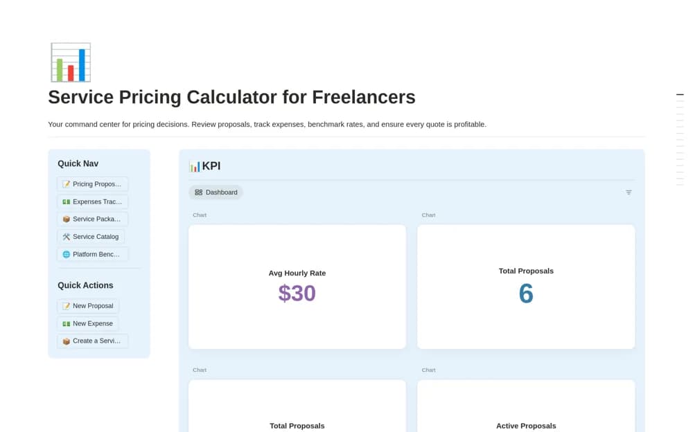Open the Expenses Tracker nav link
The image size is (693, 432).
pos(92,202)
